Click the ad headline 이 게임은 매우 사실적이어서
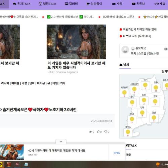The width and height of the screenshot is (168, 168). tap(76, 65)
